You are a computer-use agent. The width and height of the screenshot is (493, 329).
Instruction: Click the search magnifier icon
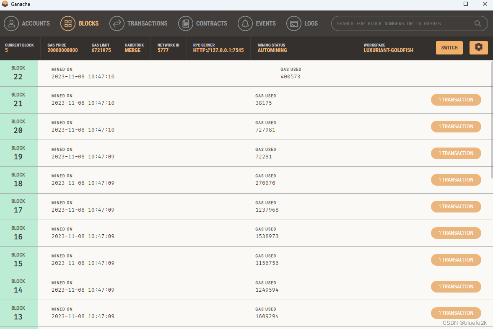(x=477, y=23)
